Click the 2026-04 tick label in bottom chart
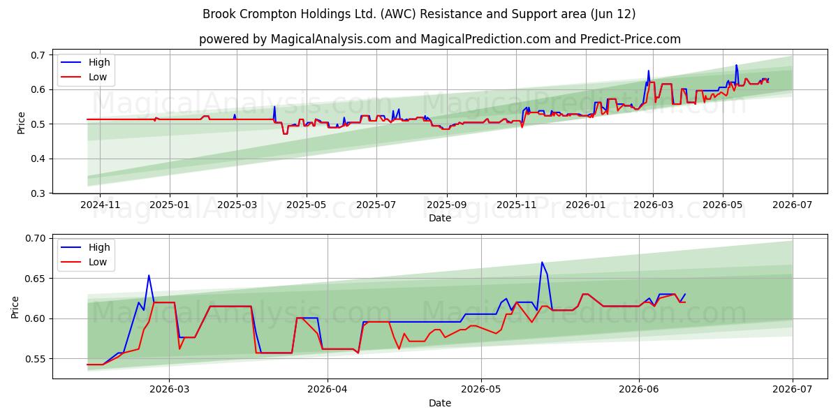 click(328, 390)
